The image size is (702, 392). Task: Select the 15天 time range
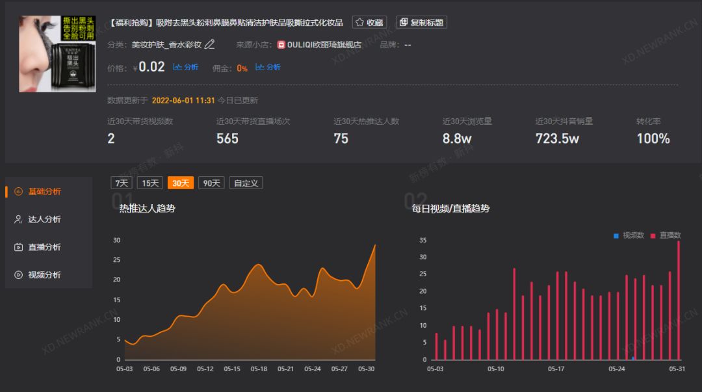(150, 183)
